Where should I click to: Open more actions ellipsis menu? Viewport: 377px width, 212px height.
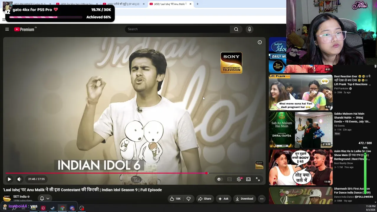pyautogui.click(x=262, y=199)
